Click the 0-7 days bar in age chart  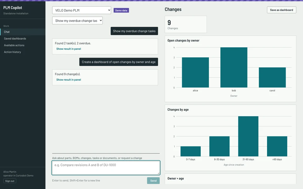[x=191, y=152]
